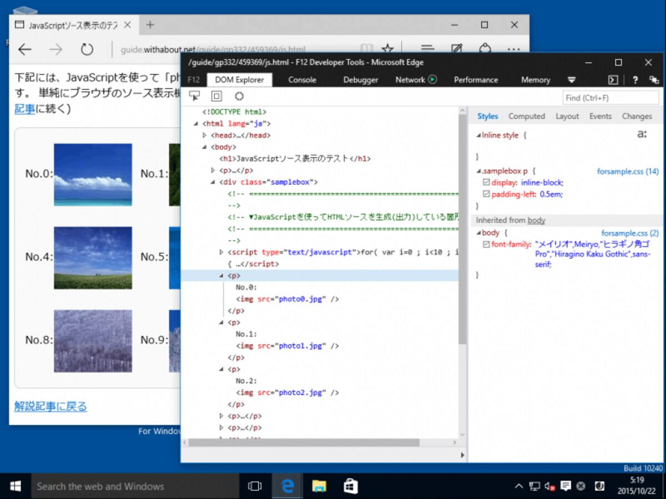
Task: Uncheck the padding-left property checkbox
Action: (x=487, y=194)
